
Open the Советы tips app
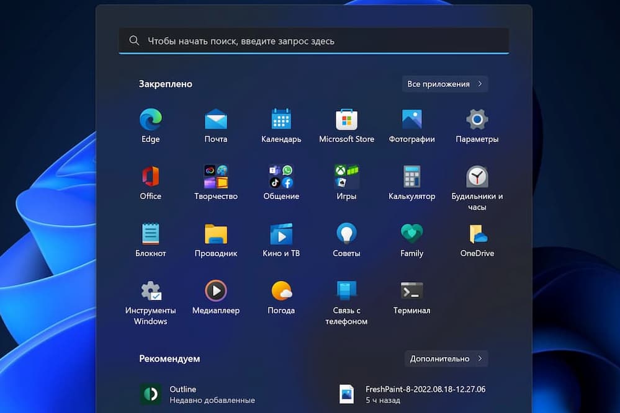coord(346,240)
